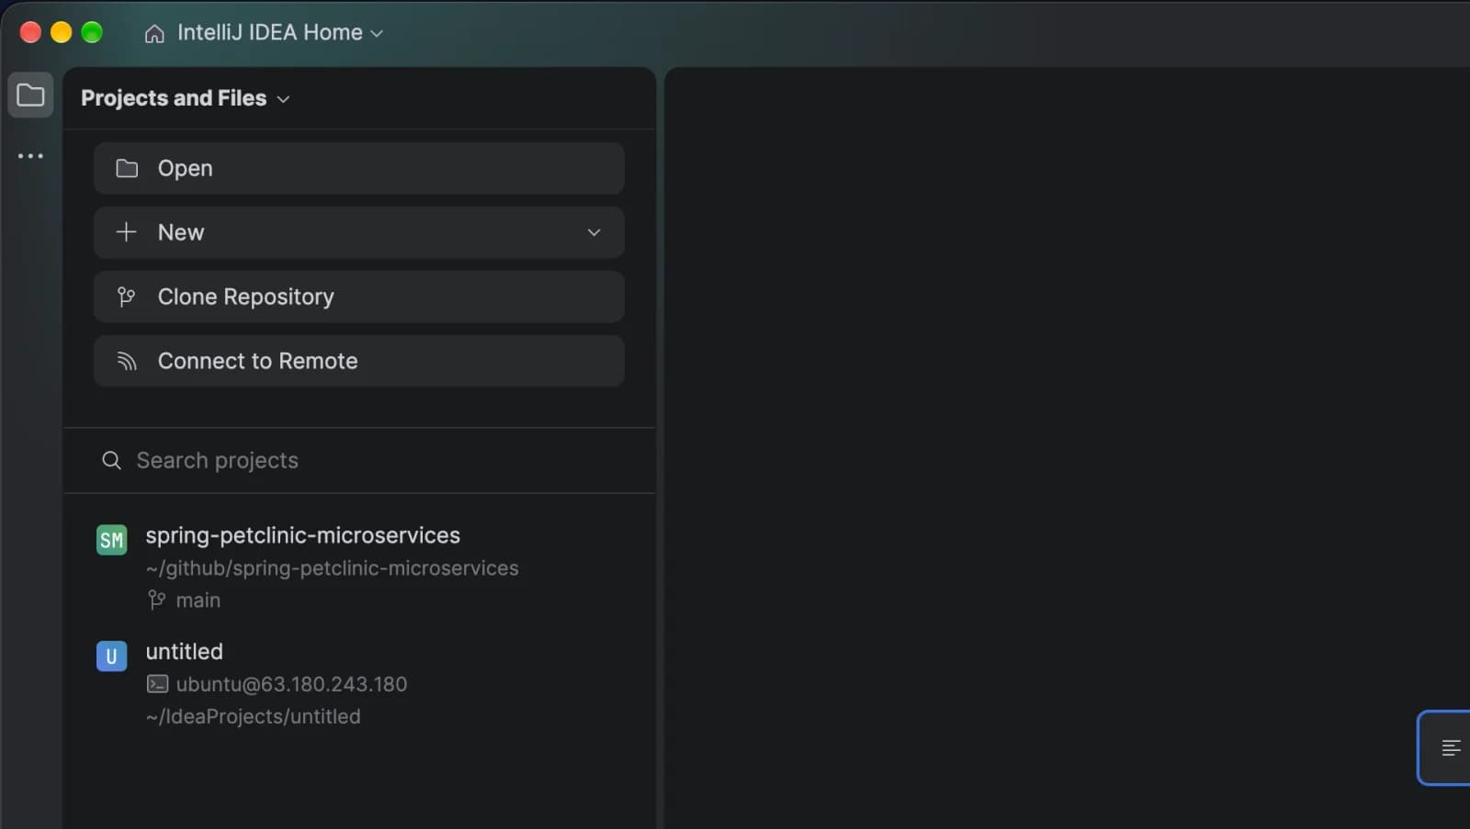This screenshot has height=829, width=1470.
Task: Click the ~/github/spring-petclinic-microservices path
Action: tap(332, 568)
